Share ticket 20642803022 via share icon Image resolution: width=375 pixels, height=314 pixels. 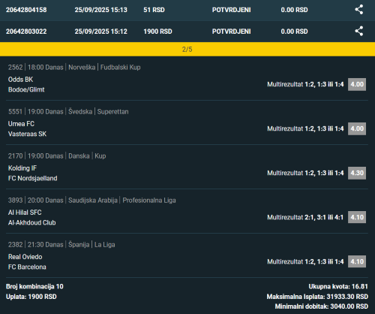359,31
